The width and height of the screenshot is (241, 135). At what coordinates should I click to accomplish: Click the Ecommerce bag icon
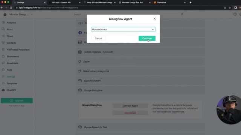click(x=3, y=56)
